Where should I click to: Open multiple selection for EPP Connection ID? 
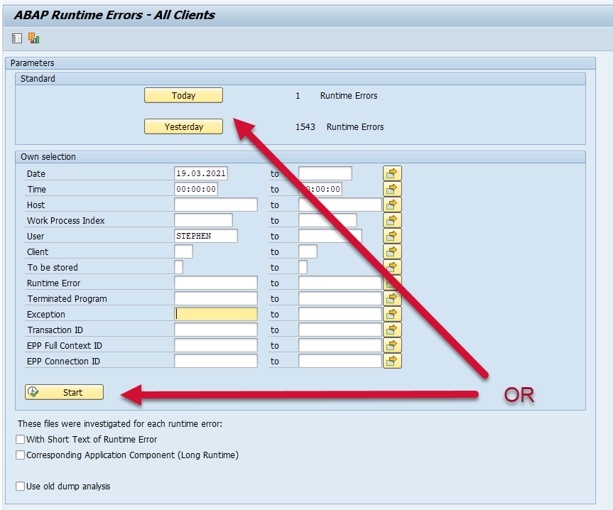392,361
